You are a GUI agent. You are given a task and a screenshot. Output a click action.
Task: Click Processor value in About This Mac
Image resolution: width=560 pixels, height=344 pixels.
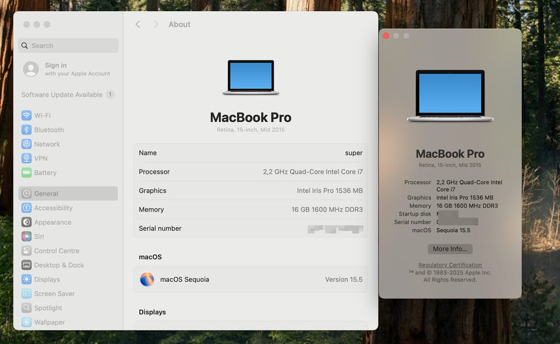click(469, 185)
